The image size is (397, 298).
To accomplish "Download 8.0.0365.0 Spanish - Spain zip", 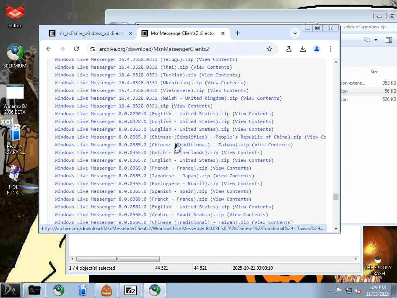I will (x=131, y=191).
